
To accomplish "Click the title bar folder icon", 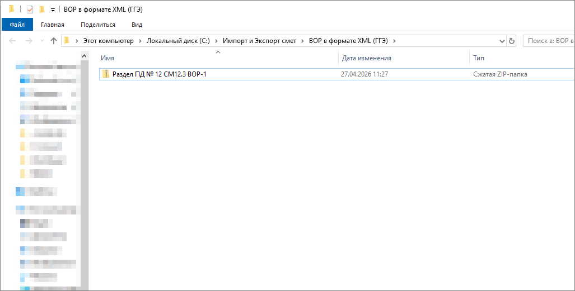I will (x=11, y=9).
